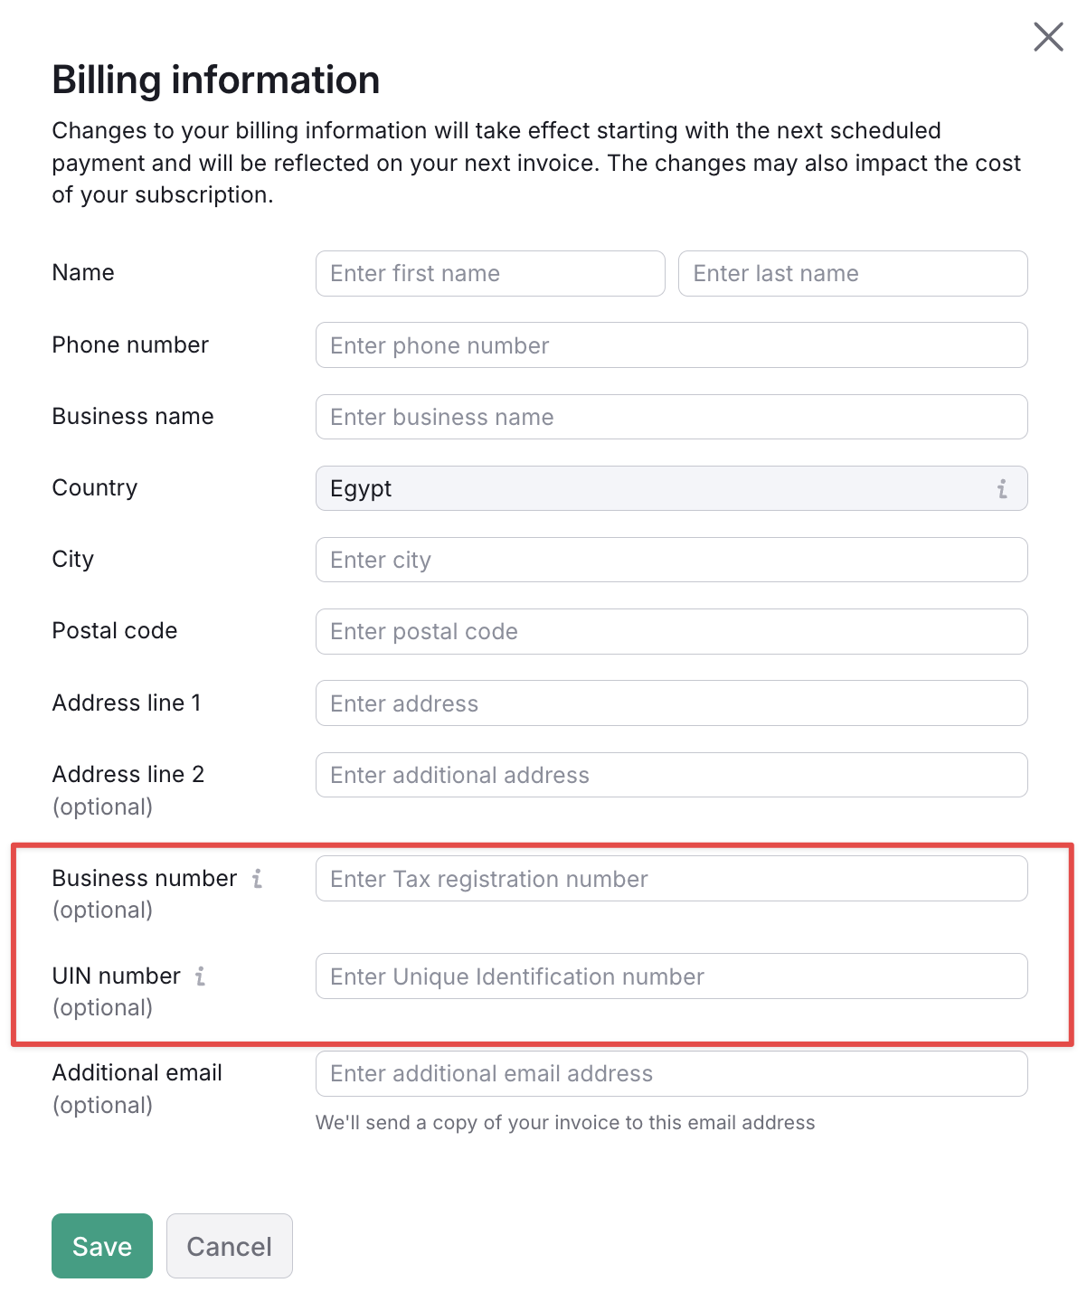Click the Address line 1 input
The width and height of the screenshot is (1087, 1311).
coord(671,703)
